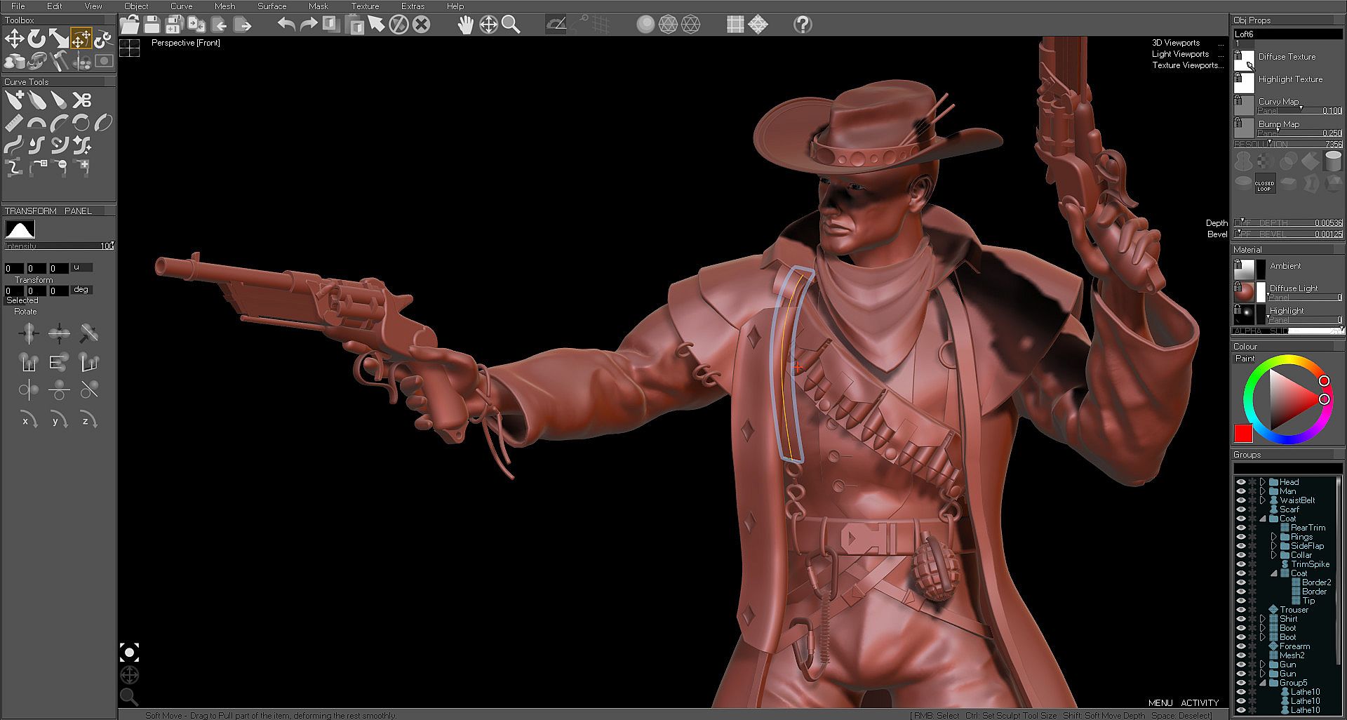Click the red colour swatch
This screenshot has height=720, width=1347.
click(x=1243, y=433)
